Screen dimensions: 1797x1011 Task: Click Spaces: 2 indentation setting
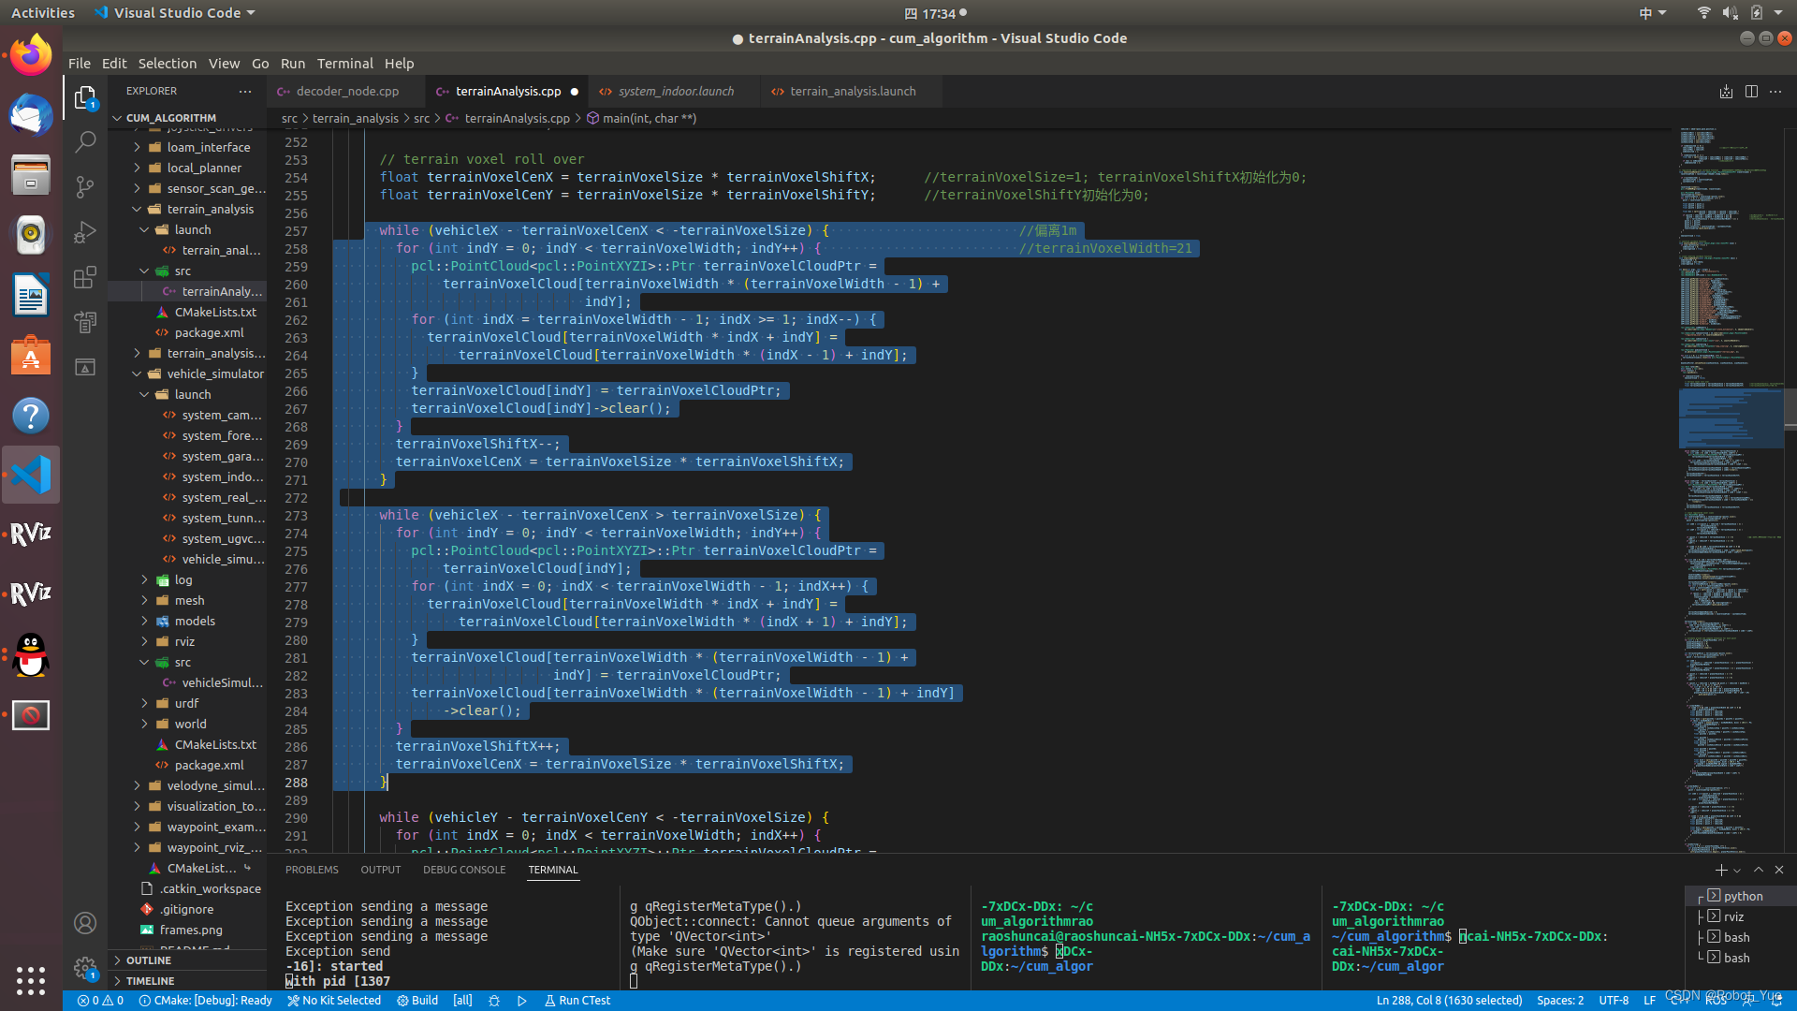point(1560,1001)
